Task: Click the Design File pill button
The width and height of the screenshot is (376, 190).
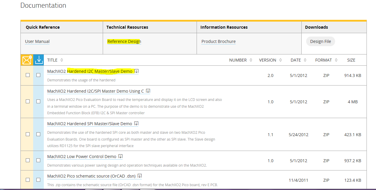Action: point(320,41)
